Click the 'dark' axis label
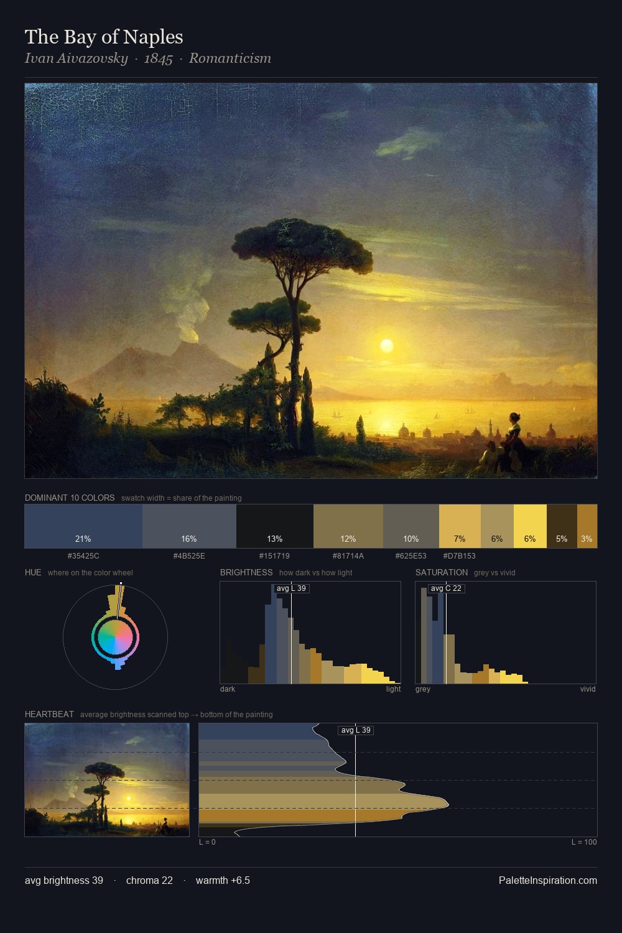The width and height of the screenshot is (622, 933). 228,689
